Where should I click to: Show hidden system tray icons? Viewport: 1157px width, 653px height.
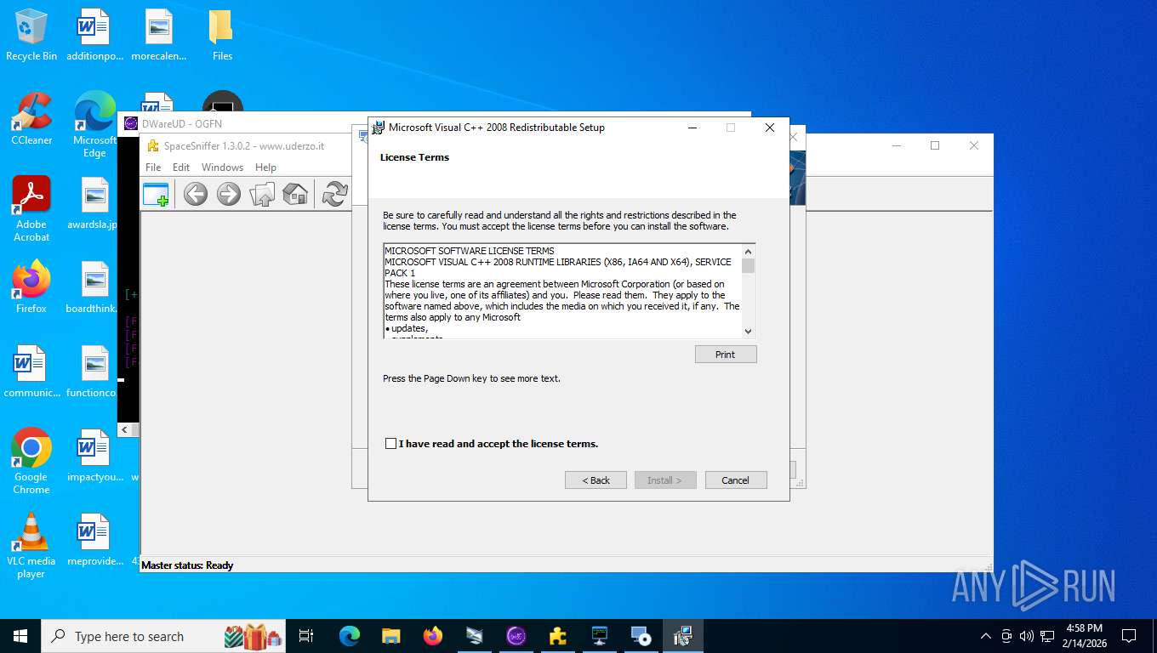(x=986, y=636)
